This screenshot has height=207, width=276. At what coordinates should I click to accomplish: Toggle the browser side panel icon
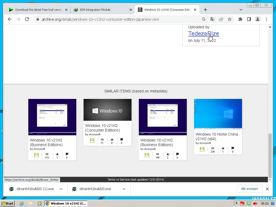point(249,19)
